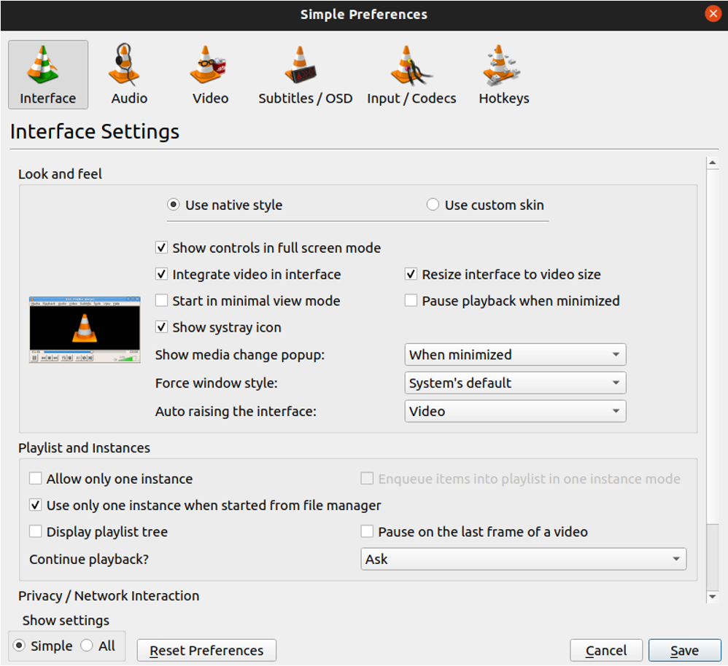Viewport: 728px width, 666px height.
Task: Enable Pause playback when minimized
Action: pos(411,300)
